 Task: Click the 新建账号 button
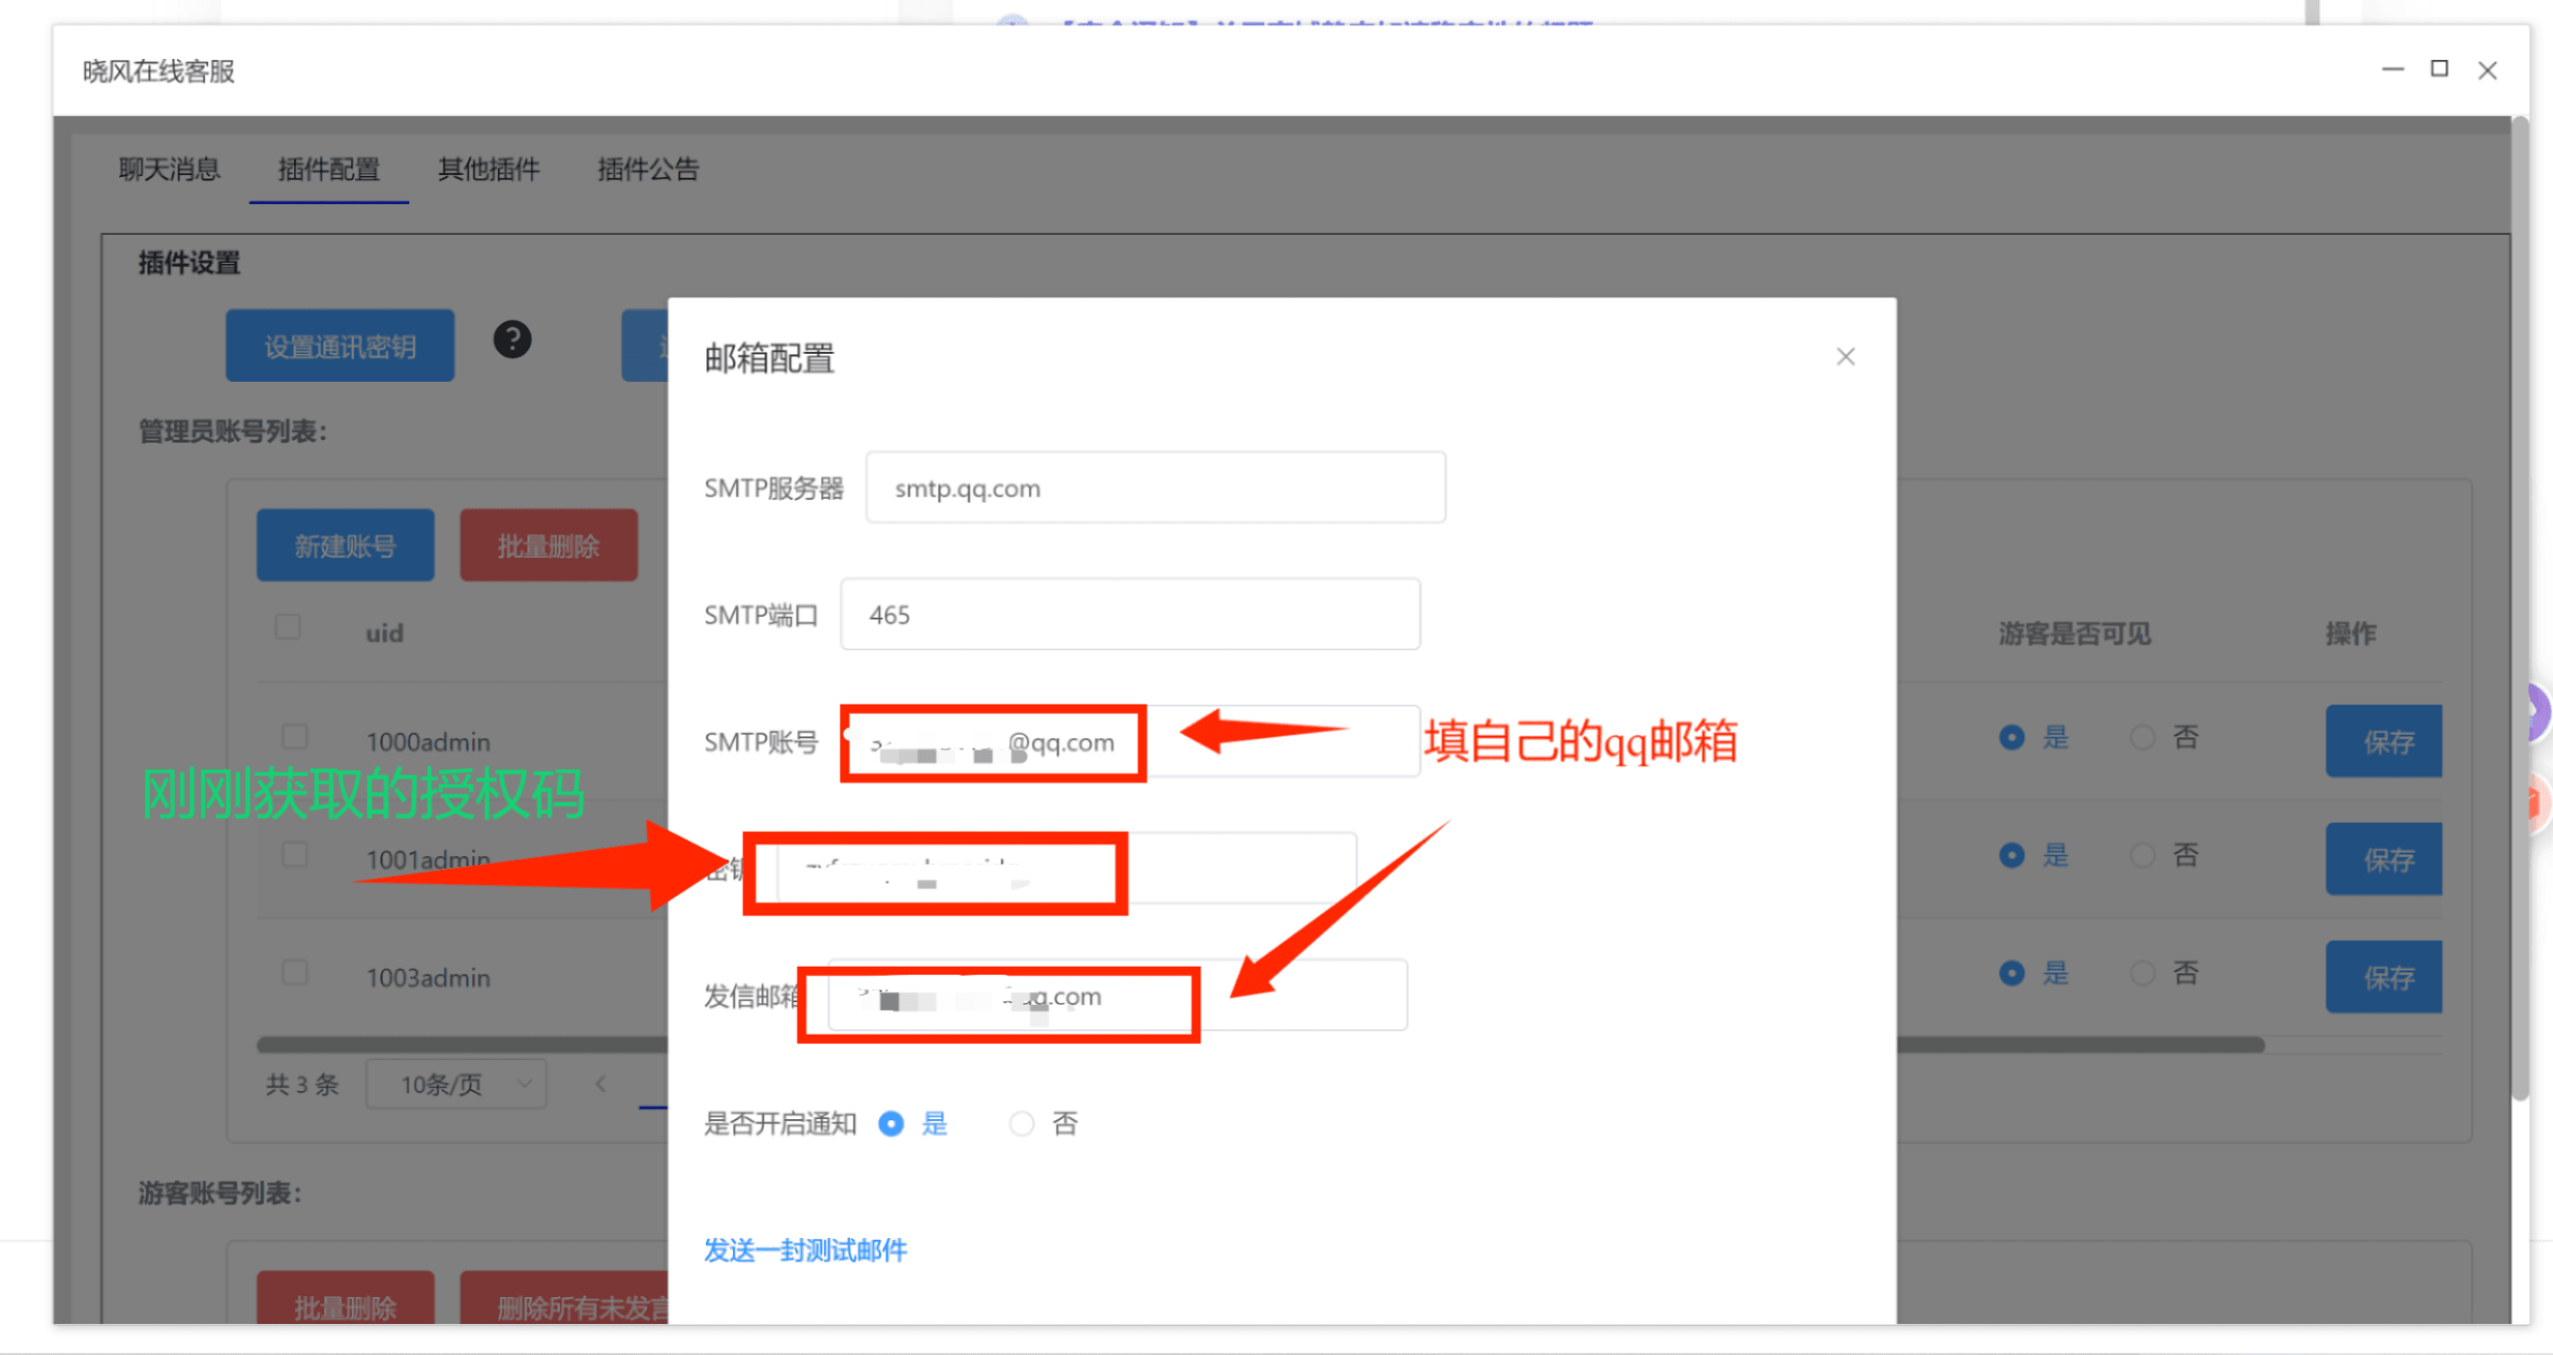(345, 546)
